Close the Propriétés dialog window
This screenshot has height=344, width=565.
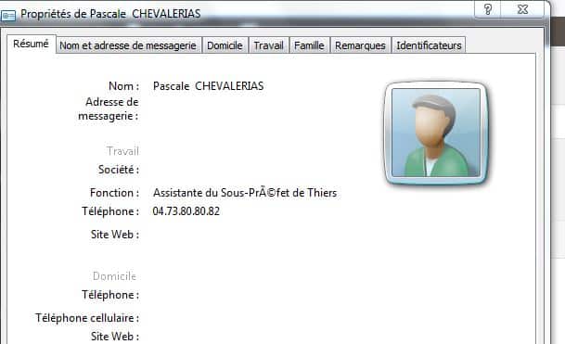(x=522, y=9)
